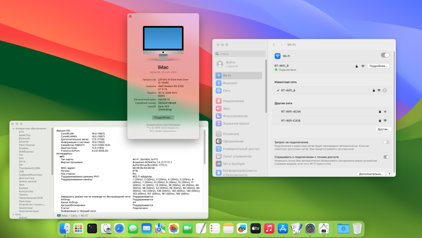The image size is (422, 238).
Task: Open Bluetooth settings in sidebar
Action: (x=238, y=83)
